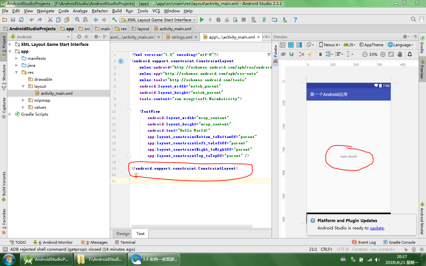This screenshot has width=426, height=266.
Task: Click Infer constraints sparkle icon
Action: (x=310, y=54)
